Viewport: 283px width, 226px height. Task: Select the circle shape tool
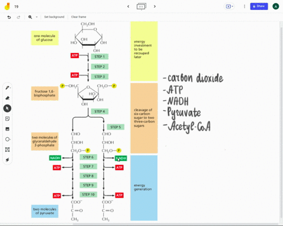[x=8, y=139]
